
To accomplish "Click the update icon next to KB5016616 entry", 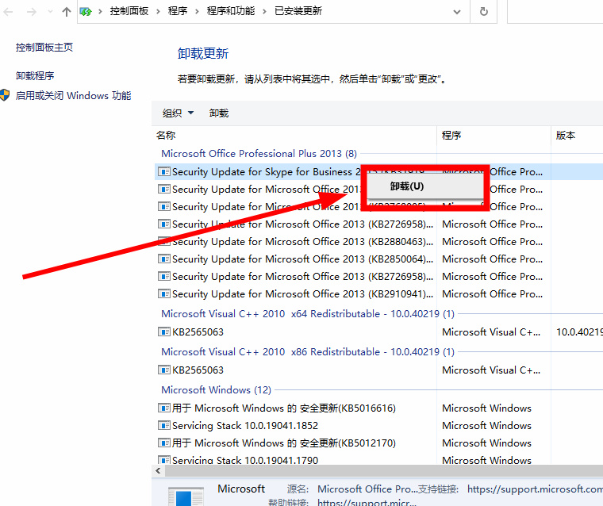I will click(164, 408).
